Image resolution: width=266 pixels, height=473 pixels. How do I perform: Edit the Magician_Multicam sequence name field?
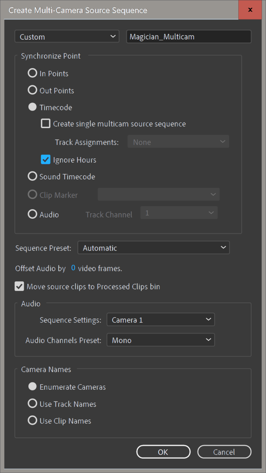[188, 36]
